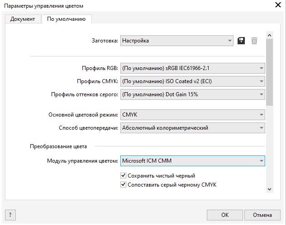Viewport: 286px width, 225px height.
Task: Select the По умолчанию tab
Action: click(67, 19)
